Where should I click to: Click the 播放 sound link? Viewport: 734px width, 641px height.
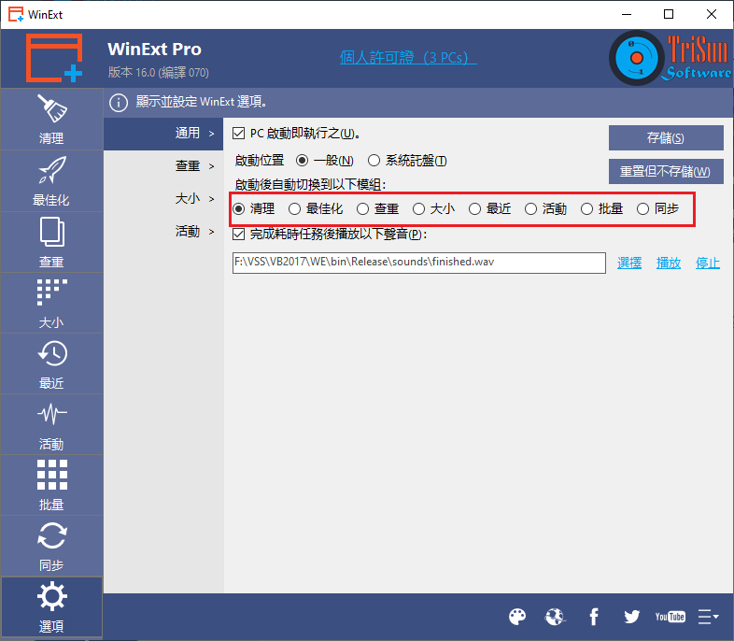coord(669,264)
